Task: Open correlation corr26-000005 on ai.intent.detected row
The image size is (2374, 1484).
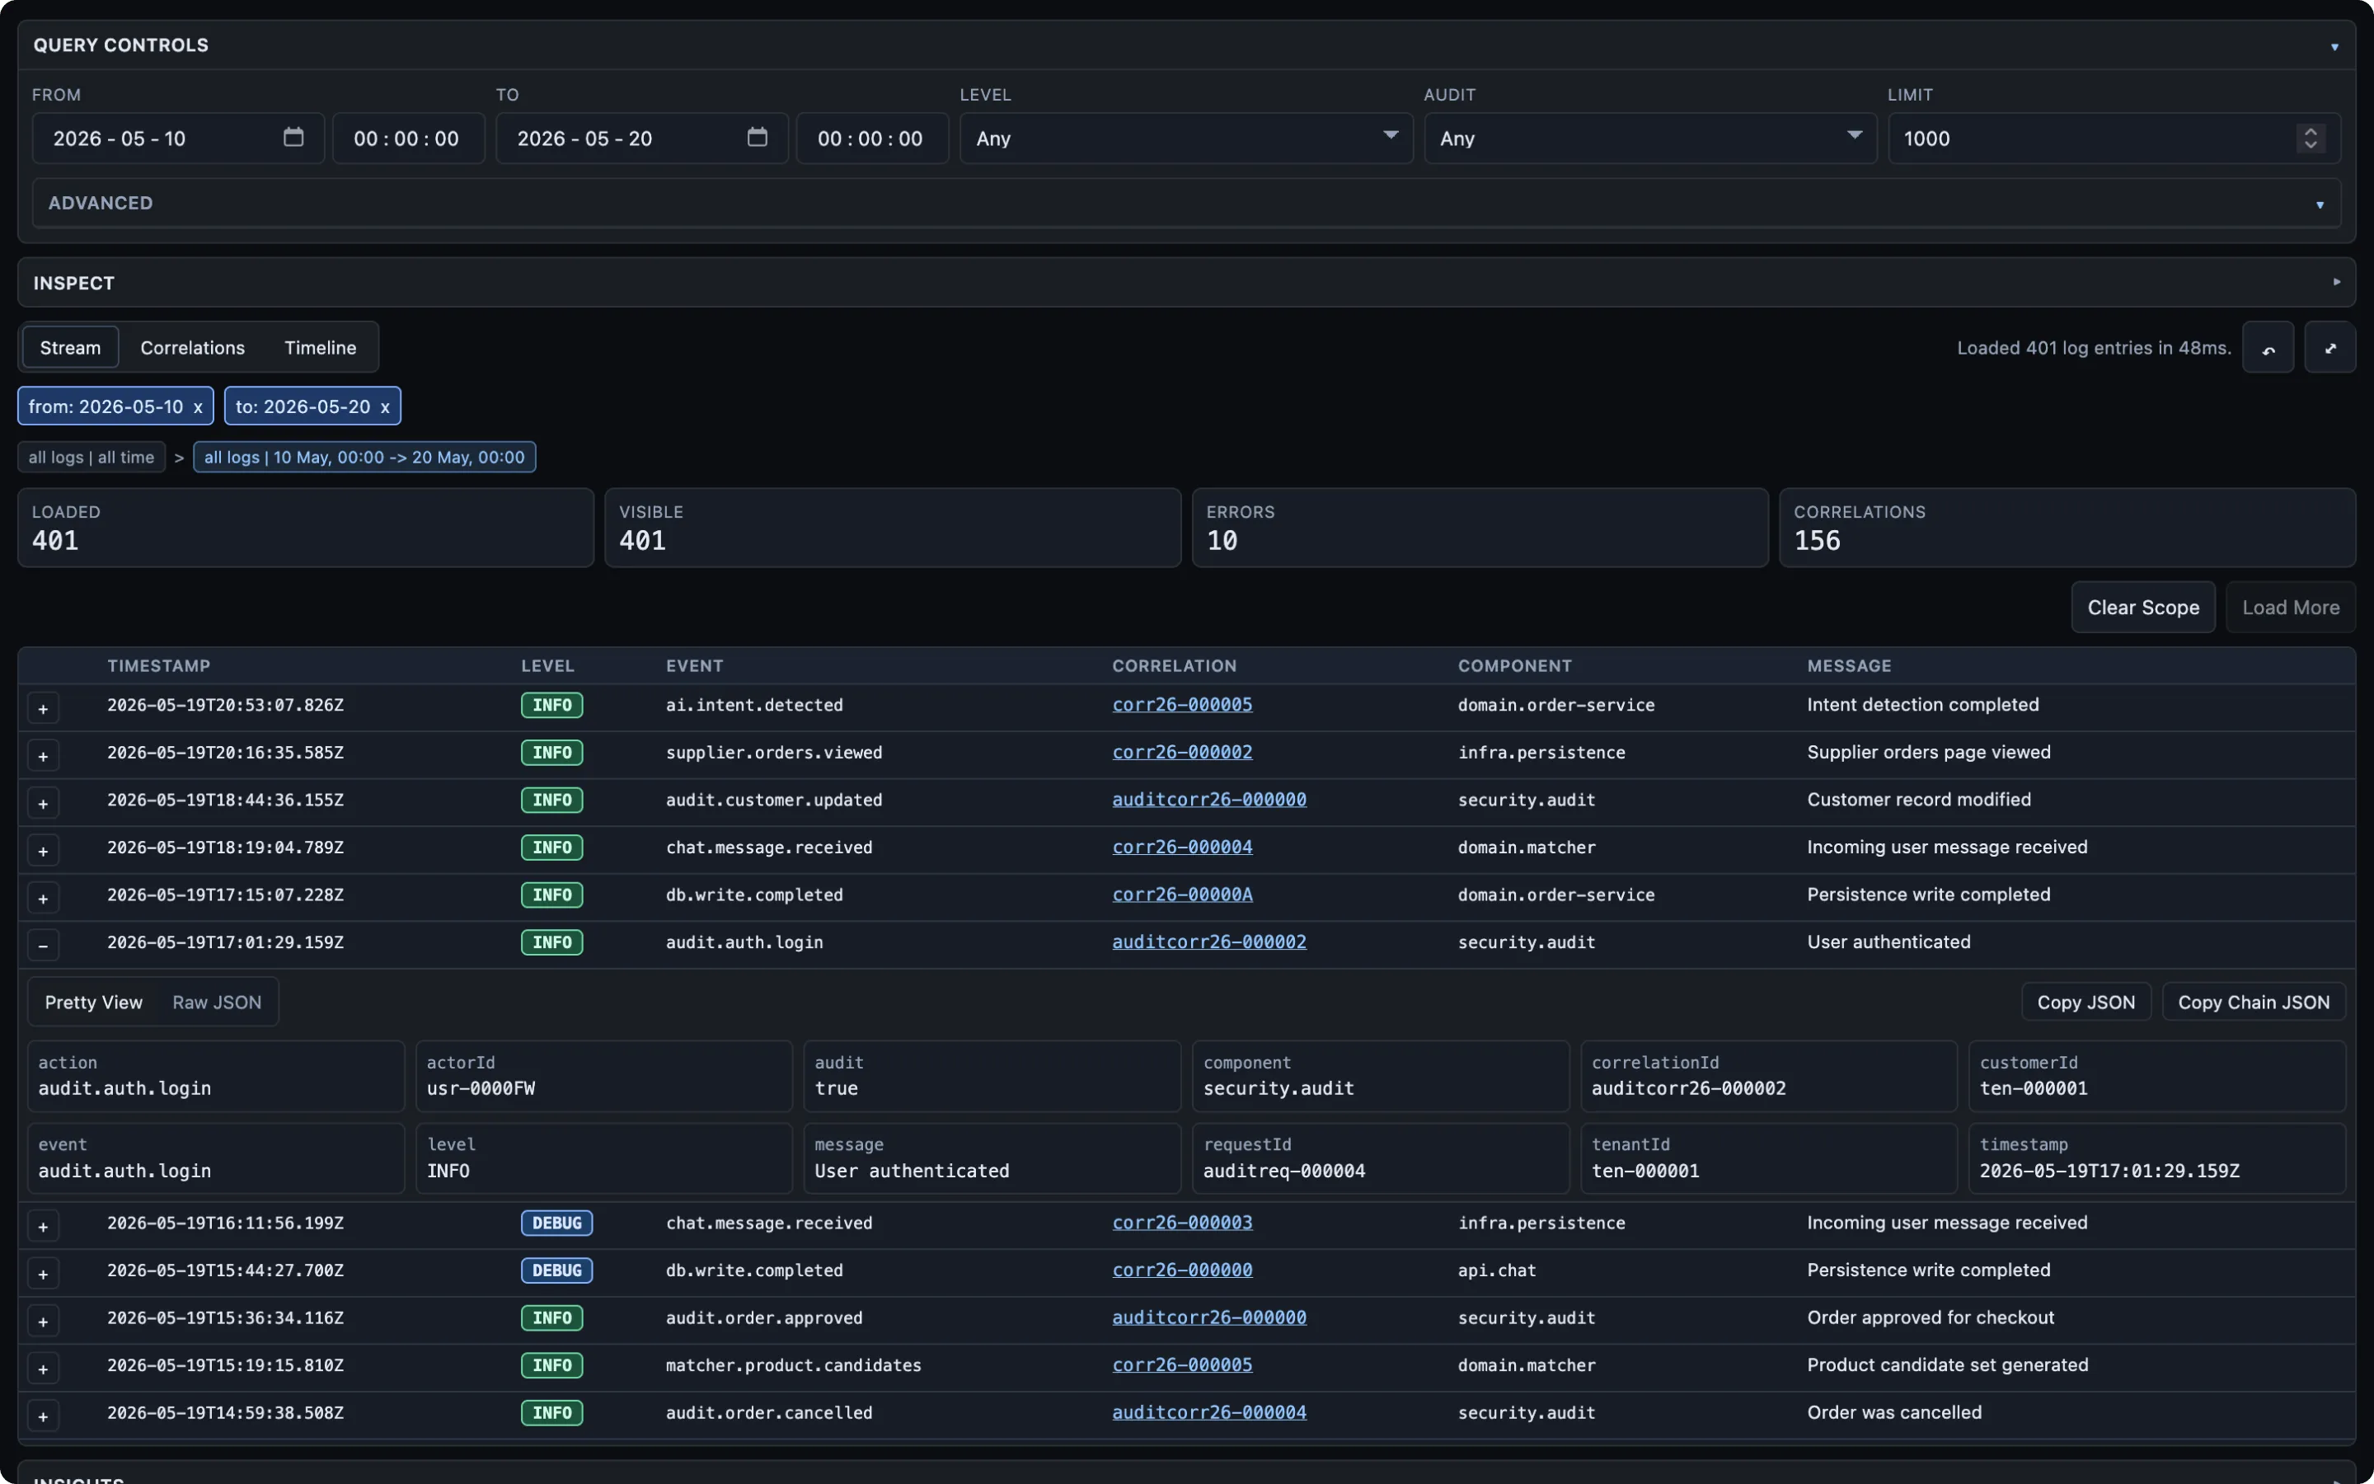Action: (x=1182, y=705)
